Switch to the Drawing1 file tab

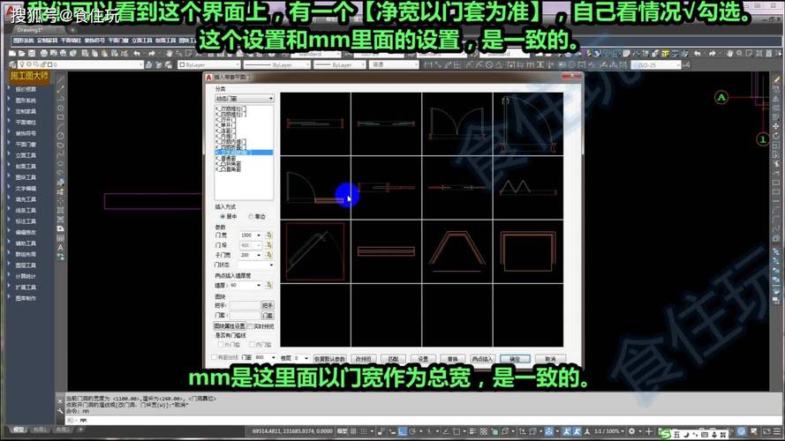point(28,30)
